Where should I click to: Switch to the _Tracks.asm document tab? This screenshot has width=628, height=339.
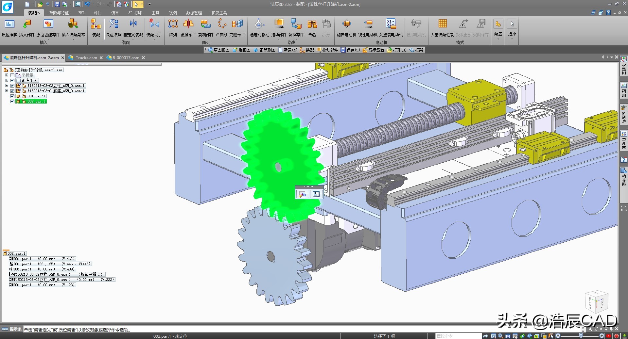(85, 57)
